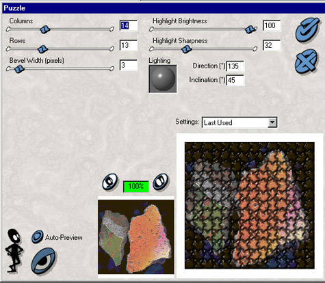Click the zoom in magnifier icon

point(161,182)
